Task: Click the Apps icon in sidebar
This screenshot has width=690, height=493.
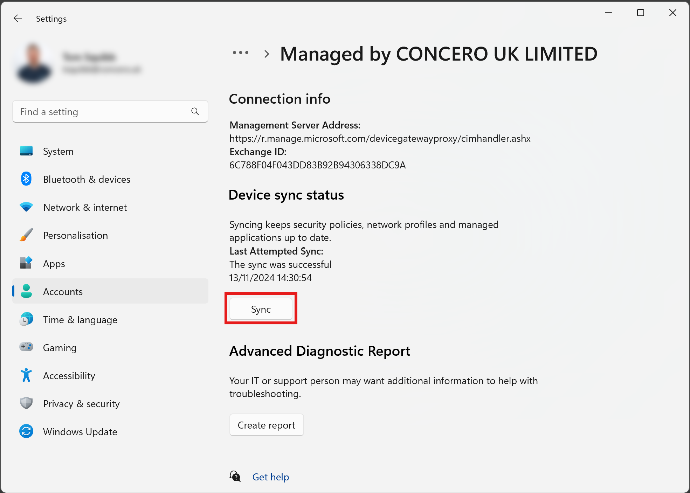Action: (x=26, y=263)
